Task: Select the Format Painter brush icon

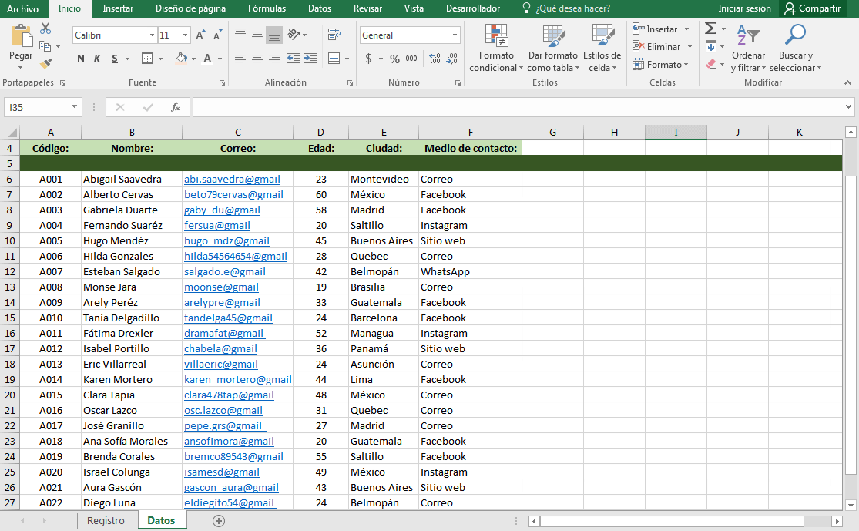Action: point(45,63)
